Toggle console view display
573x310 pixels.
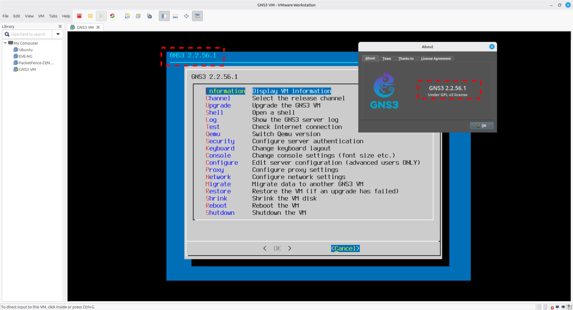tap(175, 16)
